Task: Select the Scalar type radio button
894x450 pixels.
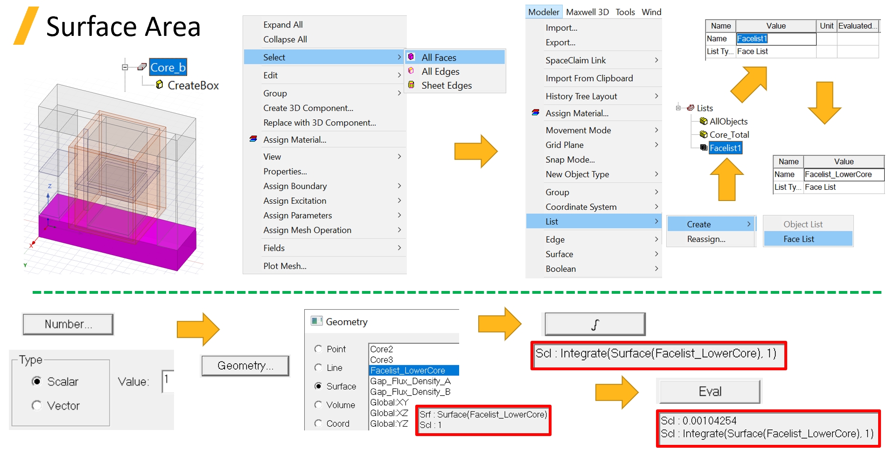Action: [36, 381]
